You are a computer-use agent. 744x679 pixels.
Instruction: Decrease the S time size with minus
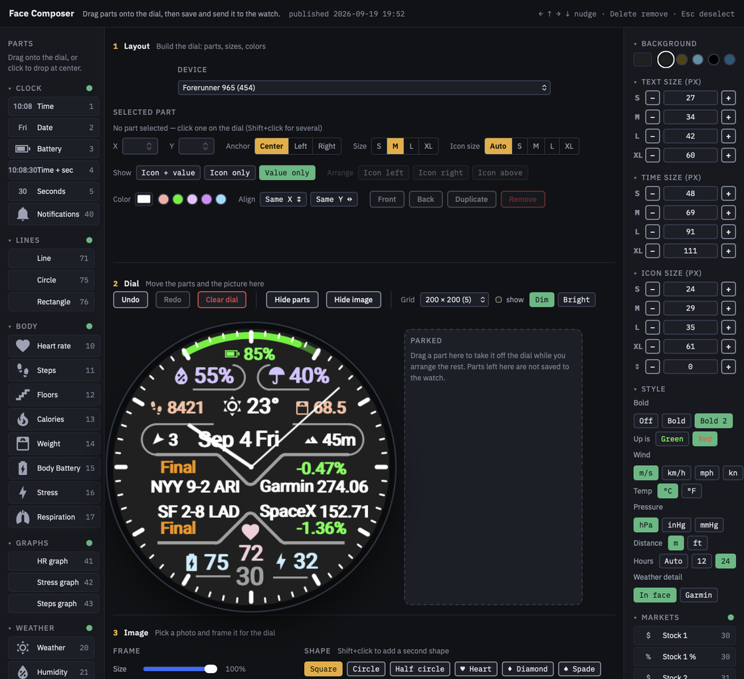click(652, 193)
